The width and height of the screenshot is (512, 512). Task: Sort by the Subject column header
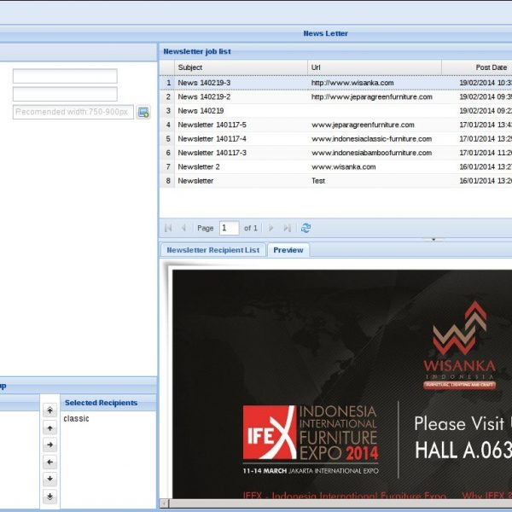pos(241,67)
